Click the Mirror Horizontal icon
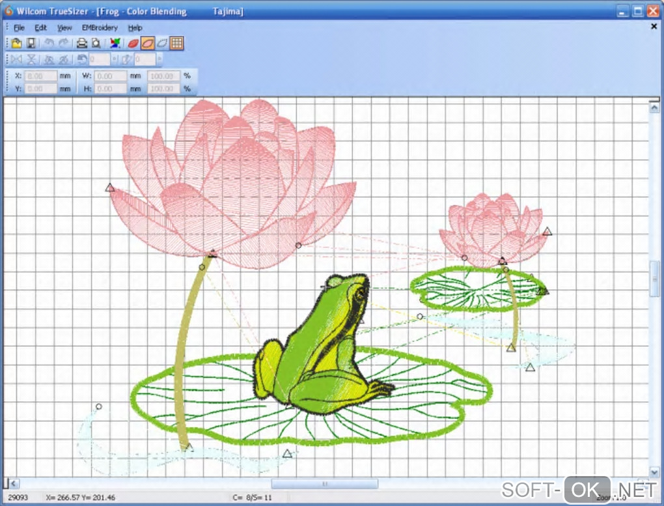The width and height of the screenshot is (664, 506). [x=16, y=59]
